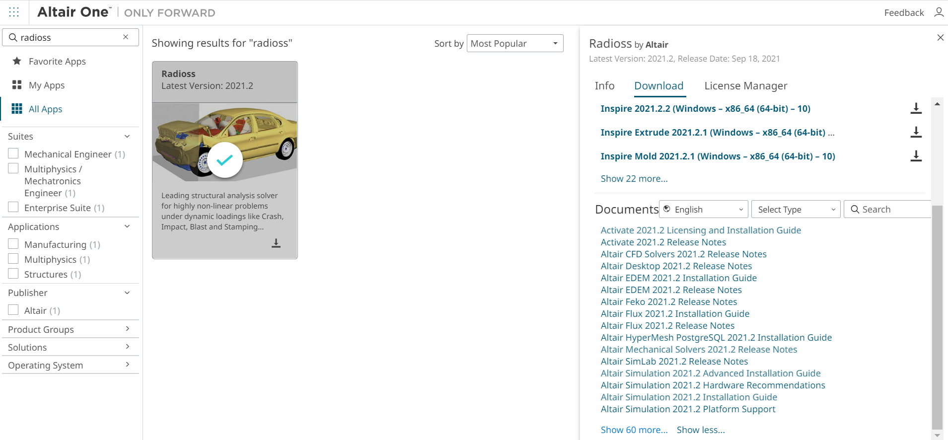Check the Mechanical Engineer suite filter
Viewport: 948px width, 440px height.
click(x=13, y=154)
